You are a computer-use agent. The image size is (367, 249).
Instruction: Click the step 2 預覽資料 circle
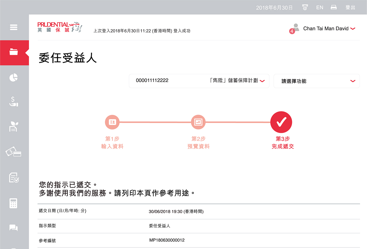pyautogui.click(x=198, y=122)
